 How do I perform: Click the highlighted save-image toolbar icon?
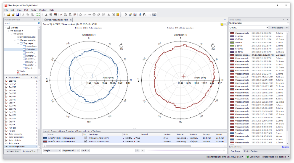coord(135,15)
